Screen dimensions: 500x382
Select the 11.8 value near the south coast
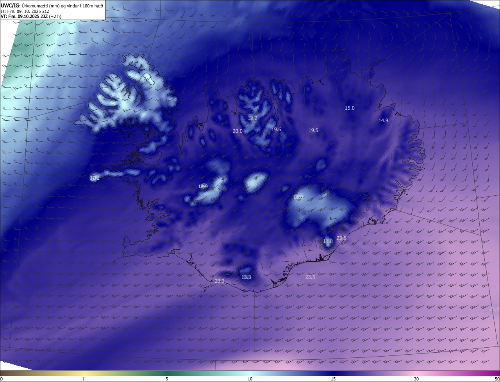tap(328, 241)
